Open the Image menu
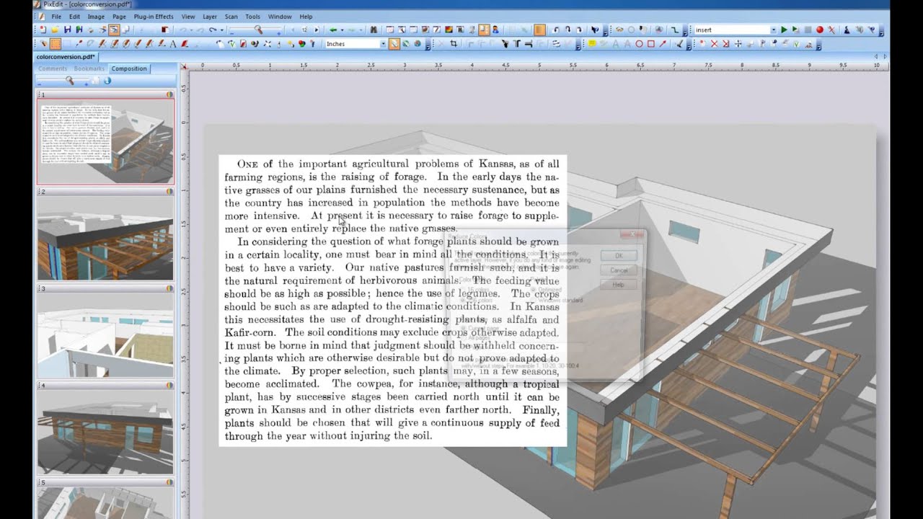923x519 pixels. point(96,16)
